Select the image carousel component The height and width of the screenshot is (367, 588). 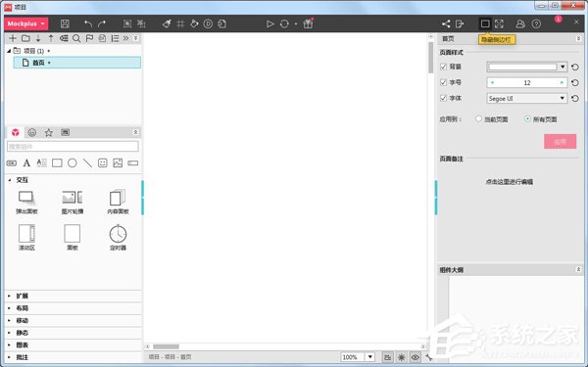pos(73,202)
